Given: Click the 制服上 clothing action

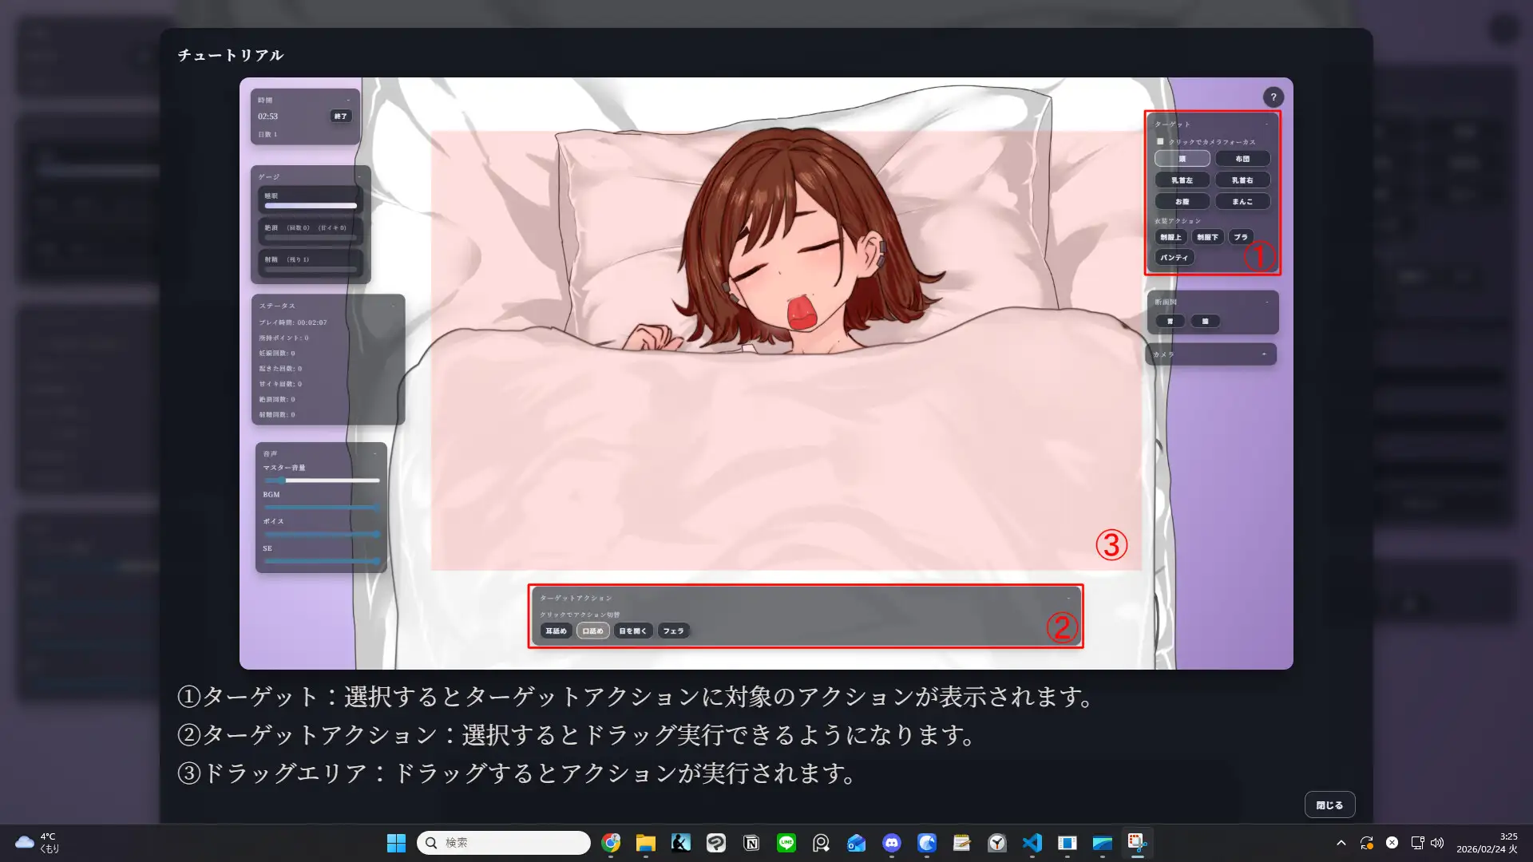Looking at the screenshot, I should coord(1171,237).
